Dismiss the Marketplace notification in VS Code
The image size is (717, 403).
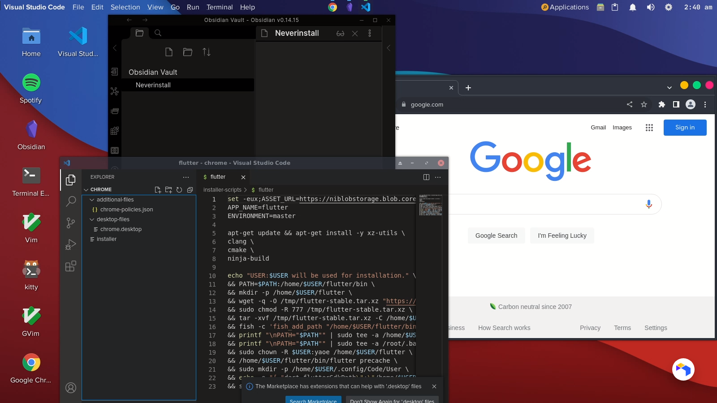pyautogui.click(x=434, y=386)
